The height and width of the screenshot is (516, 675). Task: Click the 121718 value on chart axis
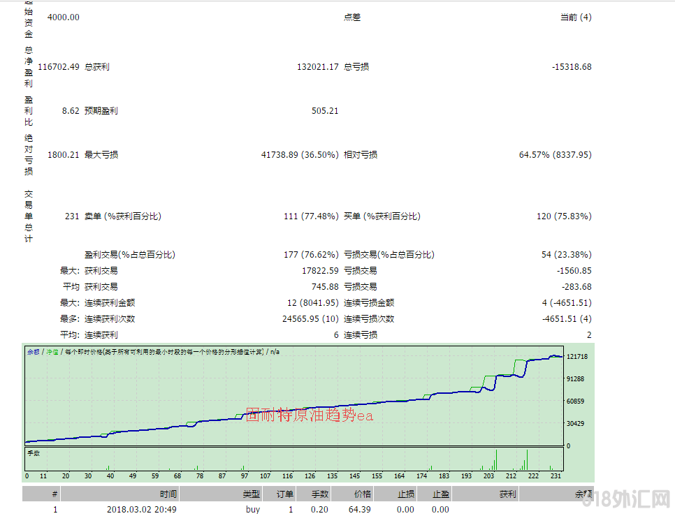[x=576, y=357]
